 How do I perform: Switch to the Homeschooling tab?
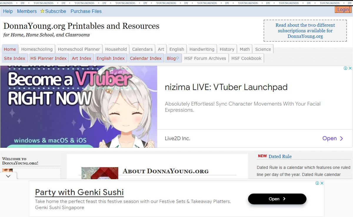pos(37,49)
